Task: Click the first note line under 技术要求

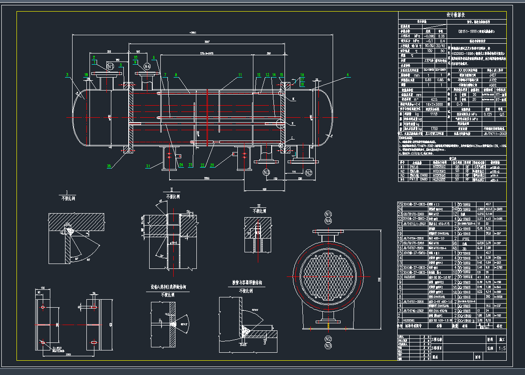Action: [416, 142]
